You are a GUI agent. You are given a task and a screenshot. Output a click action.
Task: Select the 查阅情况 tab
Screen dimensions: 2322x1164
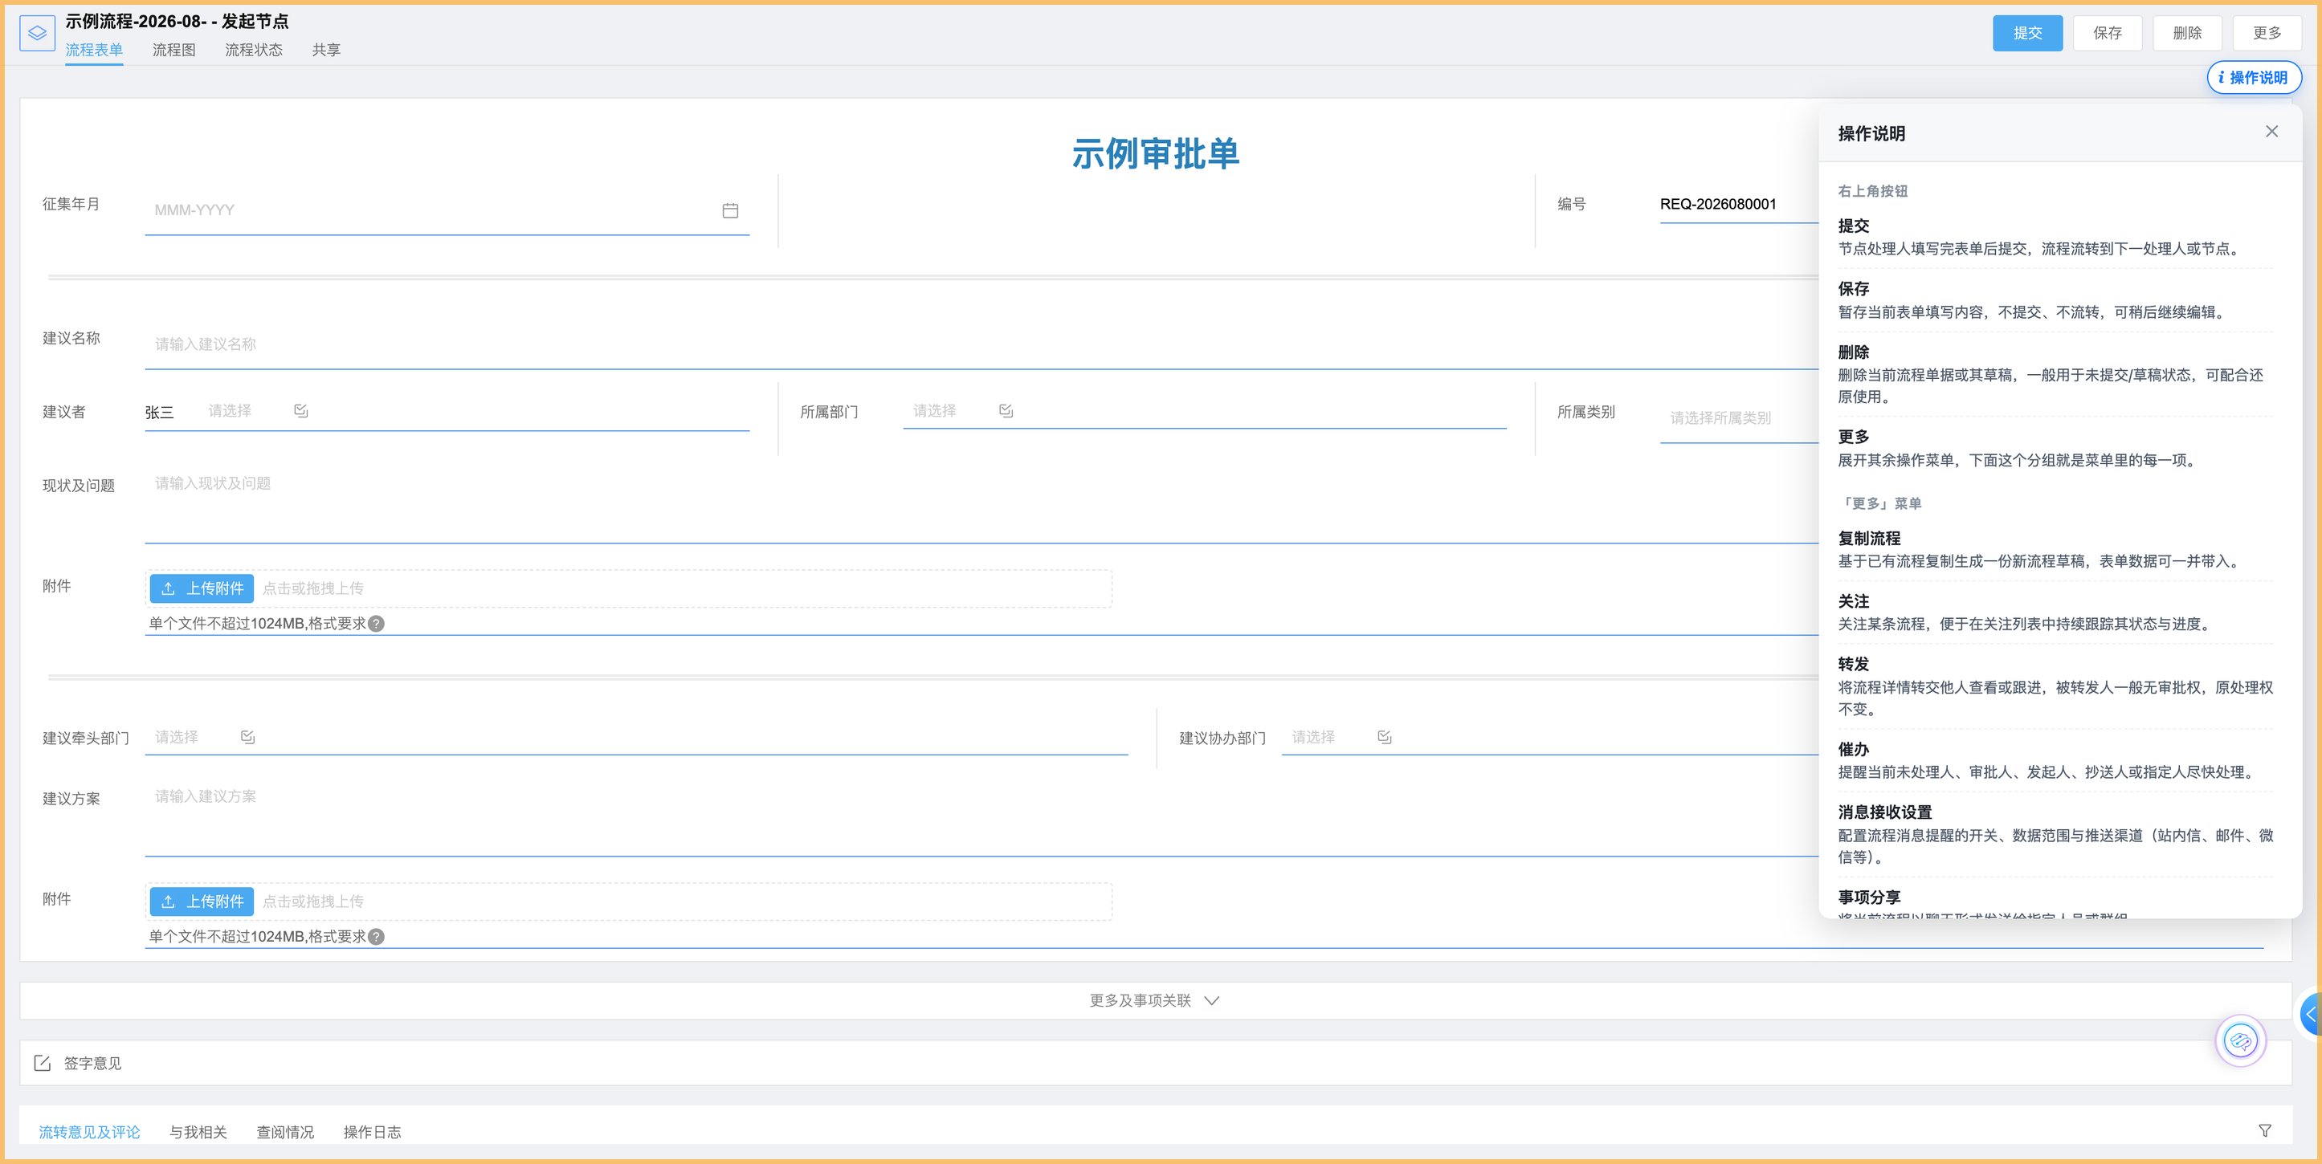(x=285, y=1132)
